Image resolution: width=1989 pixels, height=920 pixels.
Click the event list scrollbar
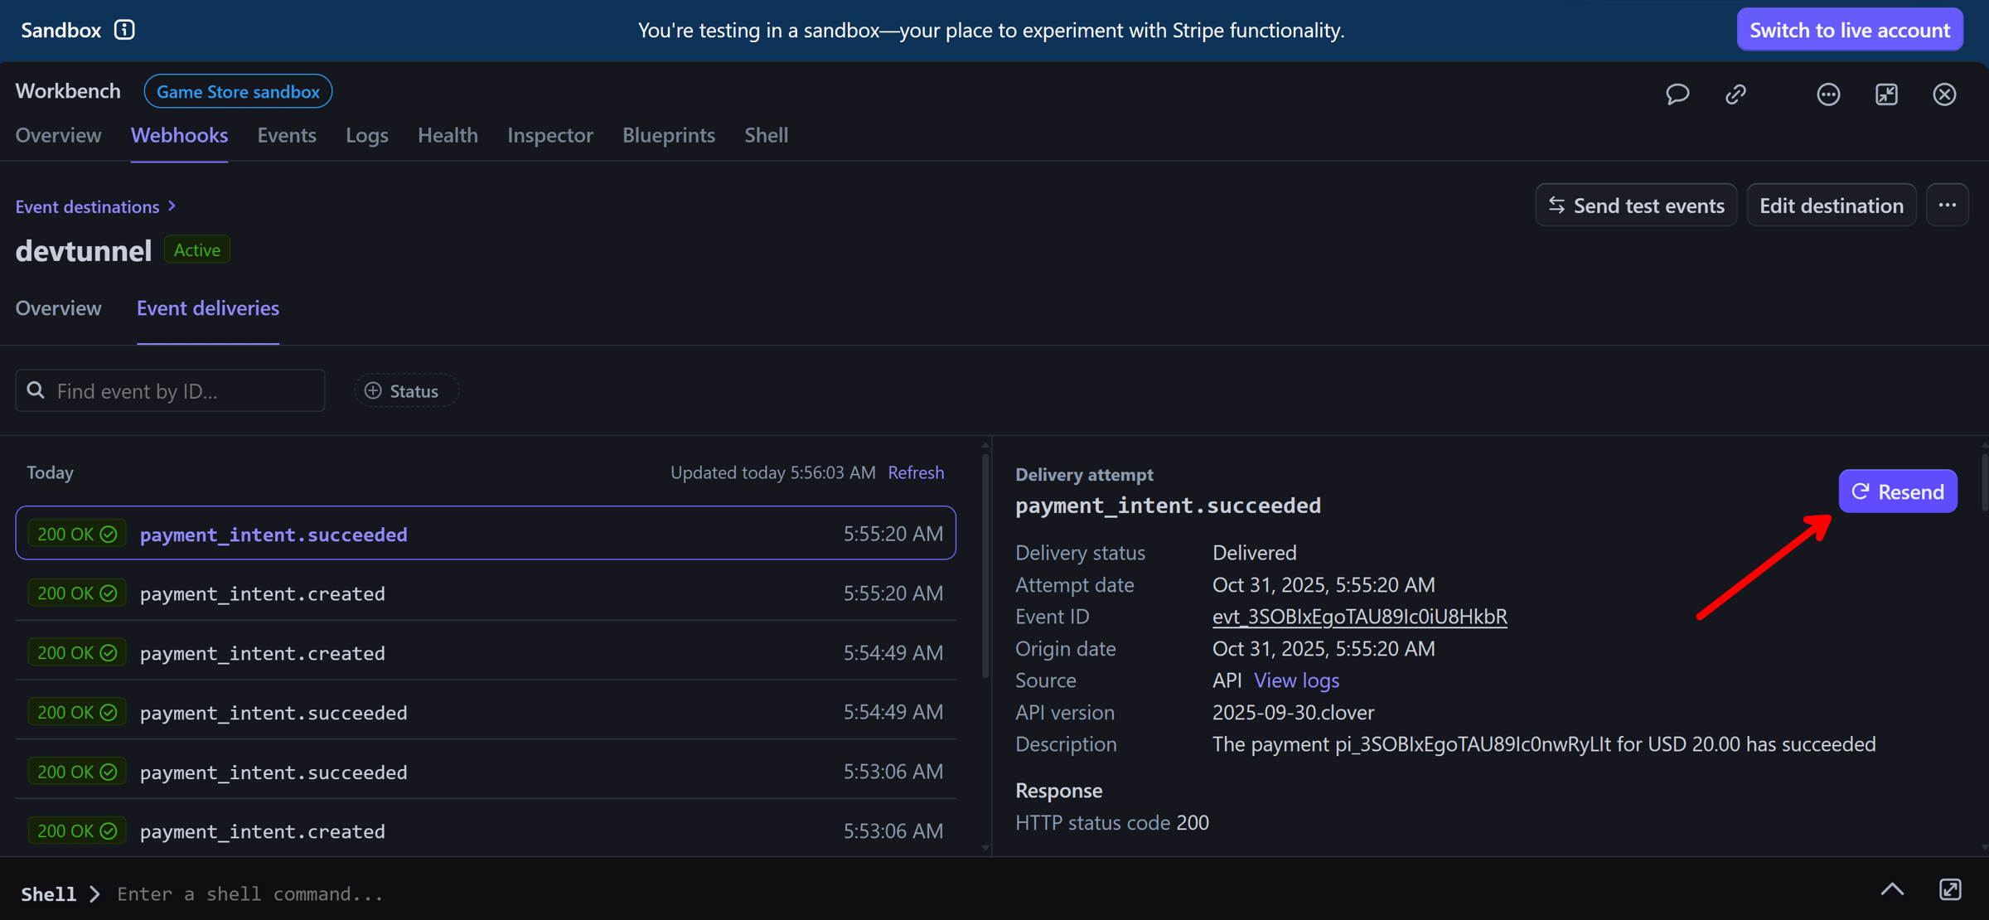click(x=985, y=564)
